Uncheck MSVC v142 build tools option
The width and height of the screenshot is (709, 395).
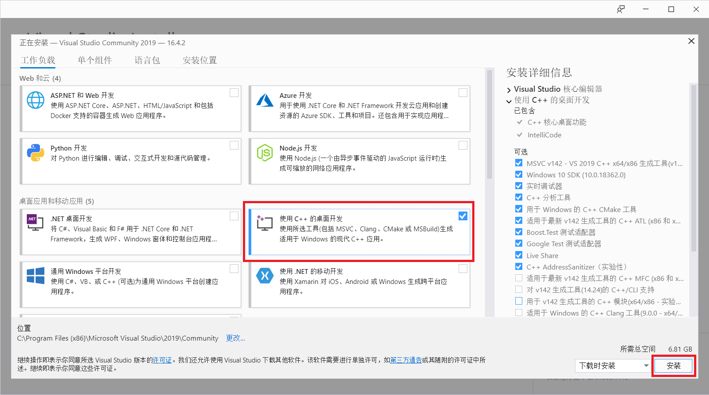pyautogui.click(x=519, y=163)
